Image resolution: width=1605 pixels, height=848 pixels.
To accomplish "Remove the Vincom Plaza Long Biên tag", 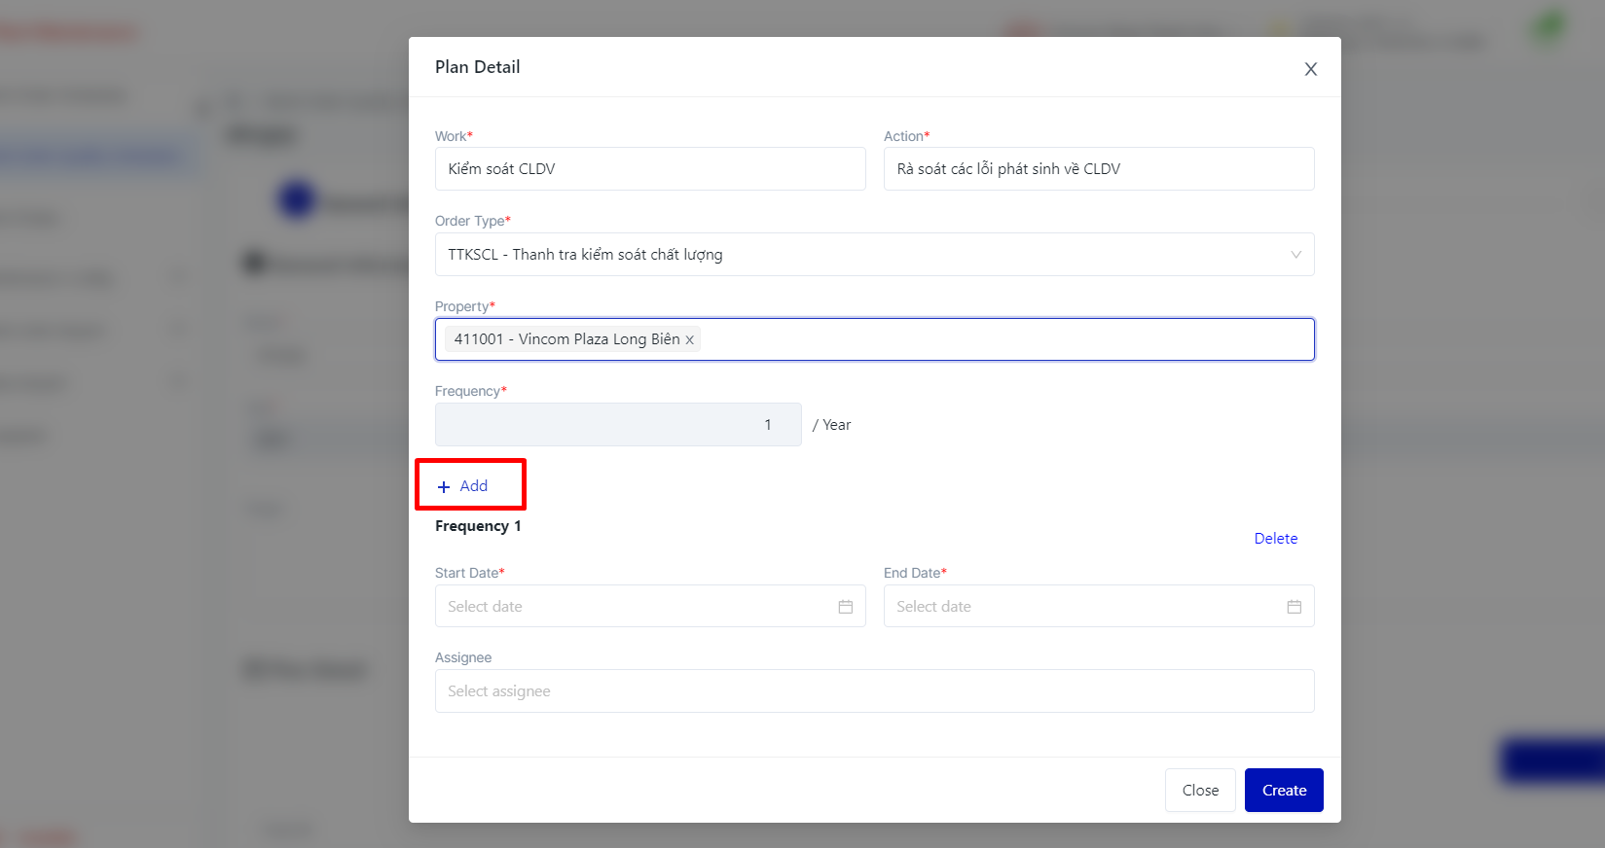I will tap(689, 339).
